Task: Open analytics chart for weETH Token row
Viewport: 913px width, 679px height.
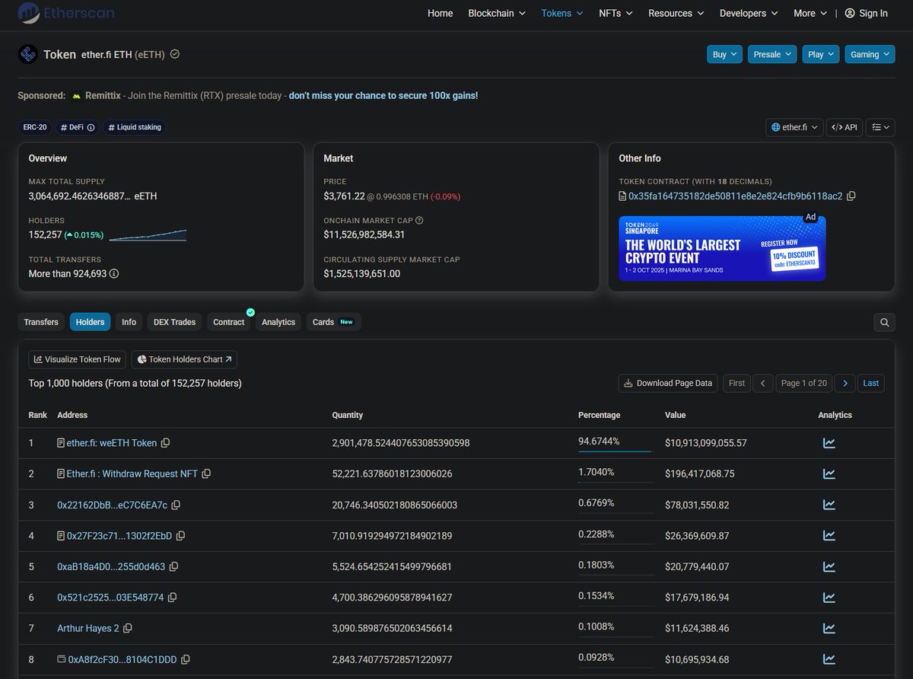Action: [x=829, y=443]
